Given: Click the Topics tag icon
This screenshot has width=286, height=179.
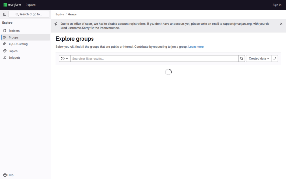Looking at the screenshot, I should click(x=5, y=51).
